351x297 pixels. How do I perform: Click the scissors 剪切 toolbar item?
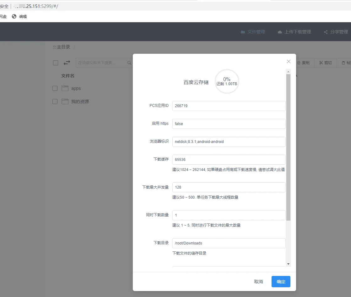click(x=326, y=63)
